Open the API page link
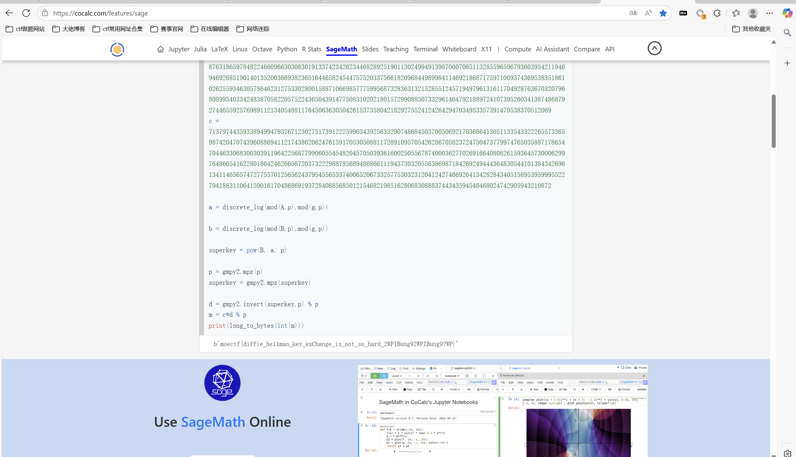The height and width of the screenshot is (457, 796). click(x=610, y=49)
